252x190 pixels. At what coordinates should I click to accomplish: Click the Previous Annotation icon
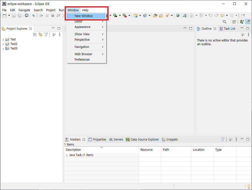coord(201,16)
